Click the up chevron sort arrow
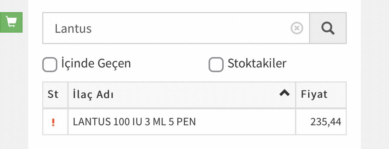Viewport: 389px width, 149px height. click(x=284, y=93)
